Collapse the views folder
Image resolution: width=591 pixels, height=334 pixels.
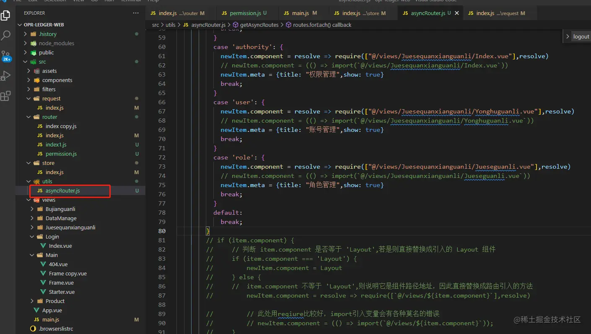29,200
